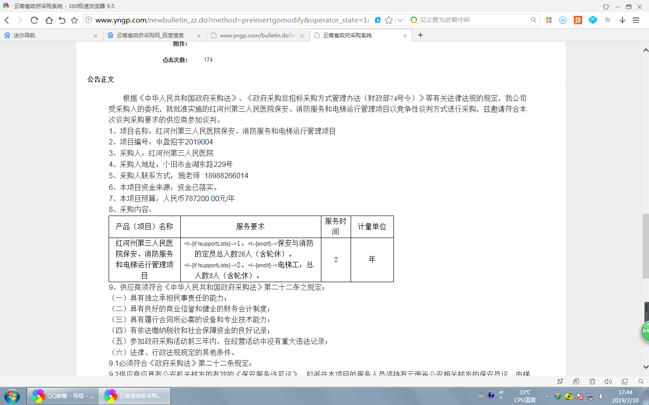Screen dimensions: 649x405
Task: Close the www.yngp.com/bulletin.do tab
Action: coord(302,36)
